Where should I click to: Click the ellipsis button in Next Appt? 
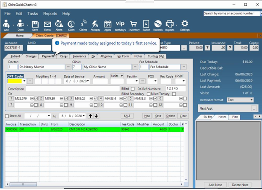[x=254, y=108]
